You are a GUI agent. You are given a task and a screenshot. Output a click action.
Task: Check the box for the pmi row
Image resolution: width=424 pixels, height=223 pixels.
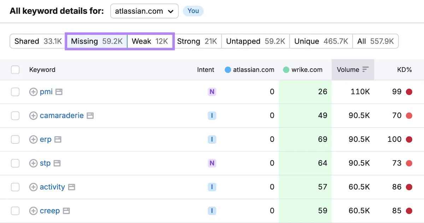tap(15, 92)
